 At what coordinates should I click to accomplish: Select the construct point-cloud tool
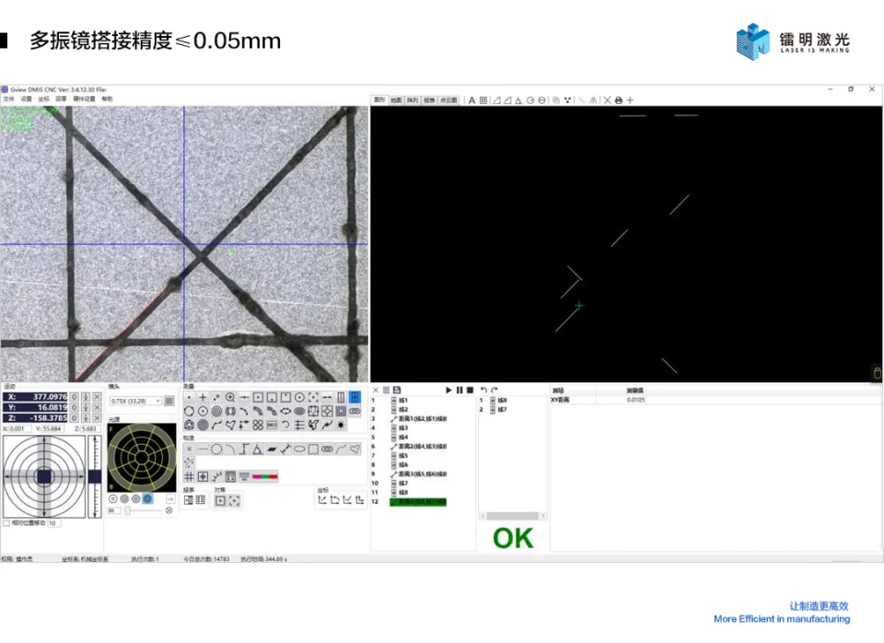tap(189, 462)
